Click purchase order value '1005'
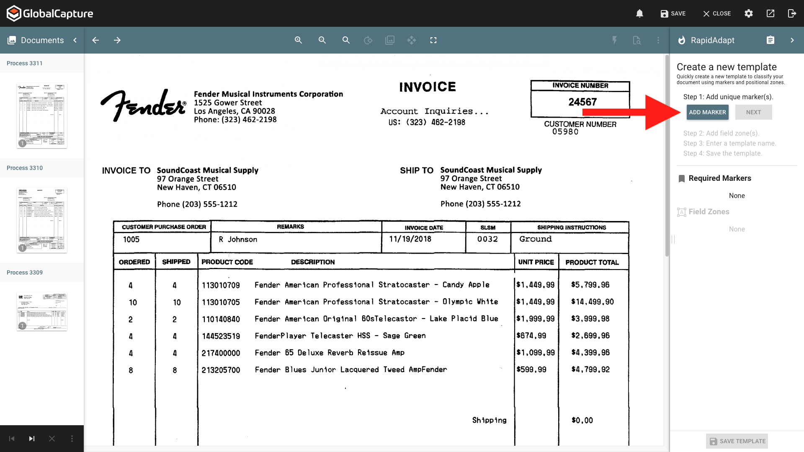 [131, 239]
